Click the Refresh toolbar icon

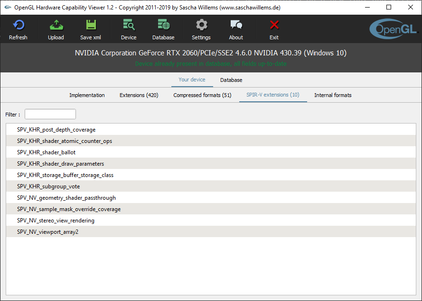coord(19,25)
